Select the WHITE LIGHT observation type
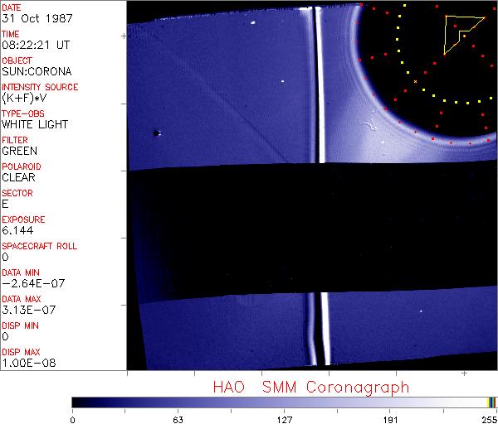Image resolution: width=498 pixels, height=424 pixels. pos(35,124)
